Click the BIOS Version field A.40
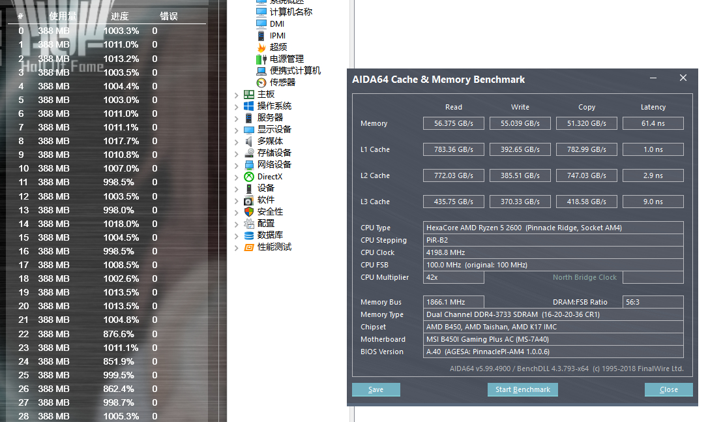 point(553,352)
